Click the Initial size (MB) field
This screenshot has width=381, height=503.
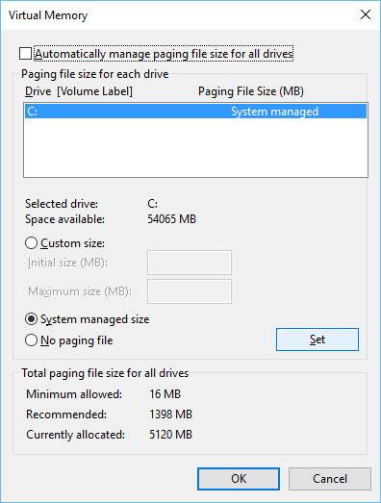coord(189,263)
